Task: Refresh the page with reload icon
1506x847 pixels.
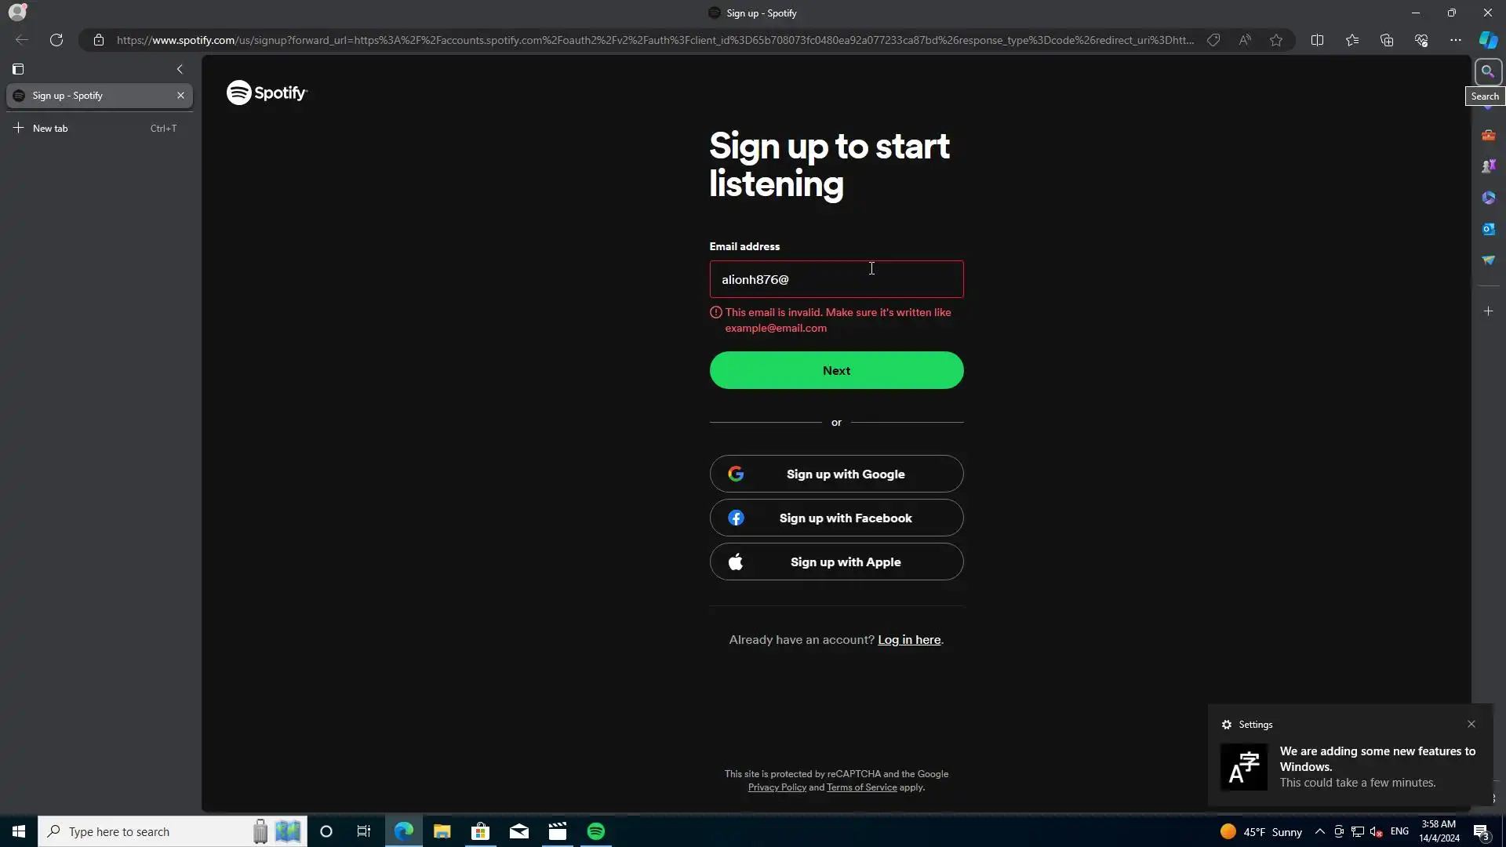Action: (x=56, y=40)
